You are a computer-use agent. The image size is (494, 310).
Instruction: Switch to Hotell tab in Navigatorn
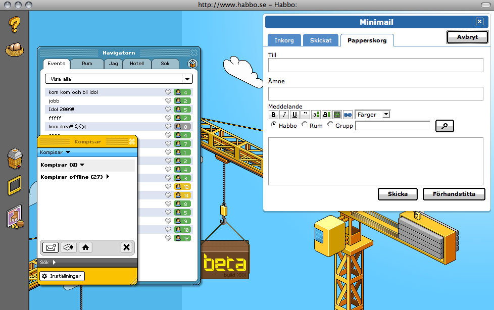(x=137, y=64)
